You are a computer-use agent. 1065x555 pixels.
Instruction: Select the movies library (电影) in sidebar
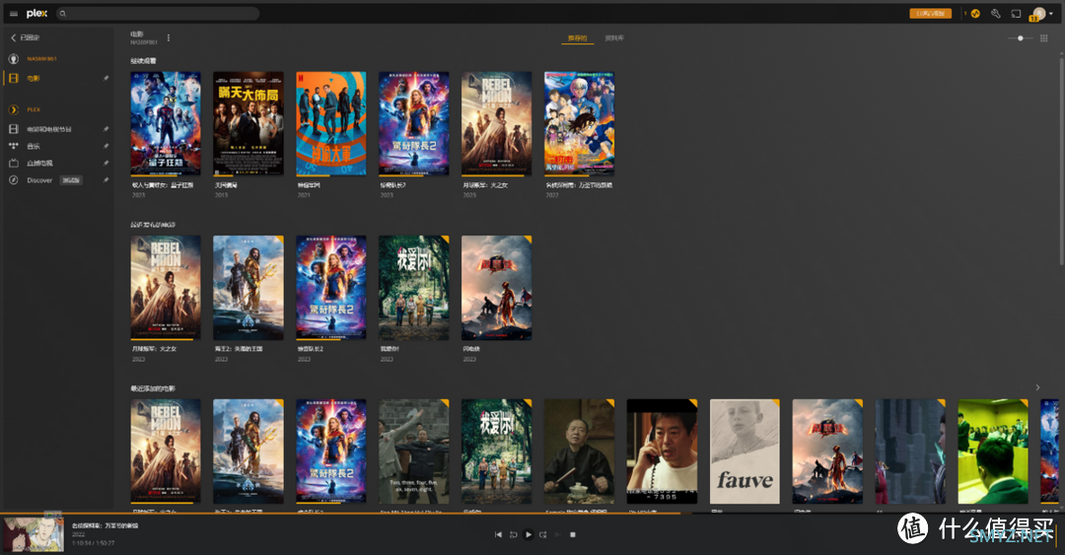tap(34, 79)
